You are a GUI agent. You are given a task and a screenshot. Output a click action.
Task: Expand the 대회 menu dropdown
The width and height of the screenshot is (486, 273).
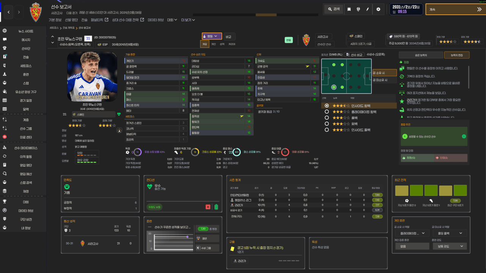(172, 20)
